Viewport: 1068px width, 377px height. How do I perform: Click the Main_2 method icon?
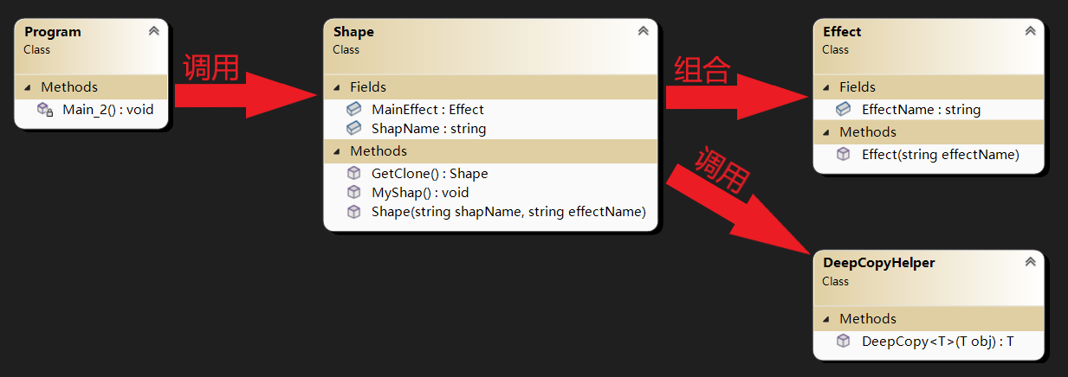tap(45, 110)
